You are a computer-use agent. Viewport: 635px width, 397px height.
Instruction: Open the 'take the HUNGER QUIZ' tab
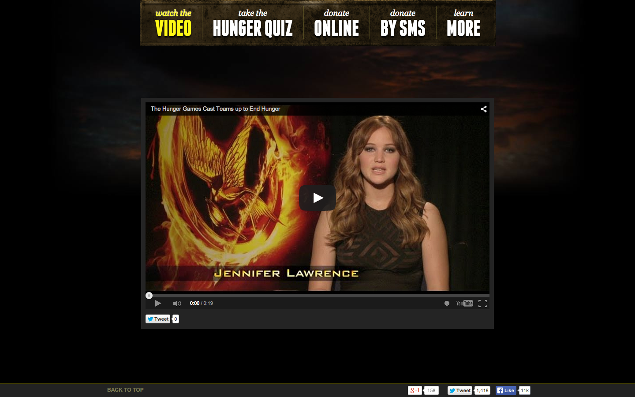point(253,23)
